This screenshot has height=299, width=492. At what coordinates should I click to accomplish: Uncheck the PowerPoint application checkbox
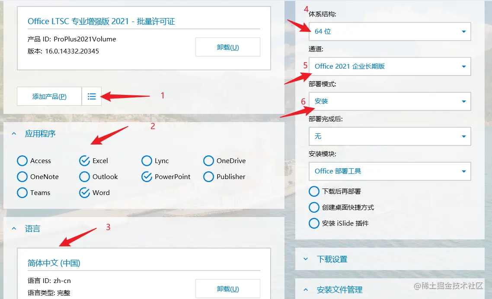[x=147, y=176]
